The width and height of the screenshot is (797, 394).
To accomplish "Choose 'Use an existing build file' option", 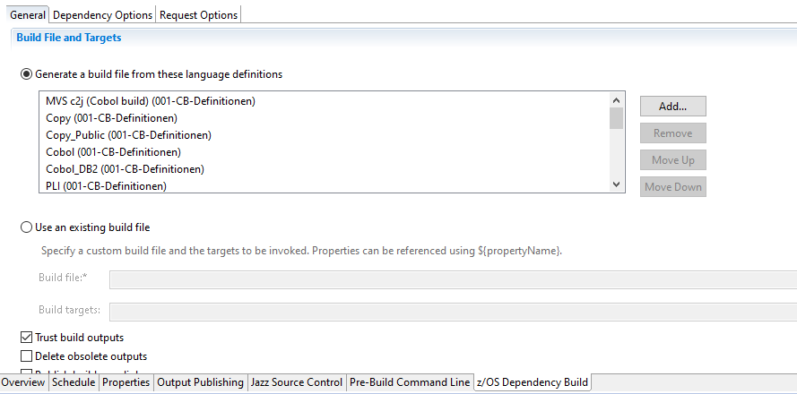I will [x=27, y=227].
